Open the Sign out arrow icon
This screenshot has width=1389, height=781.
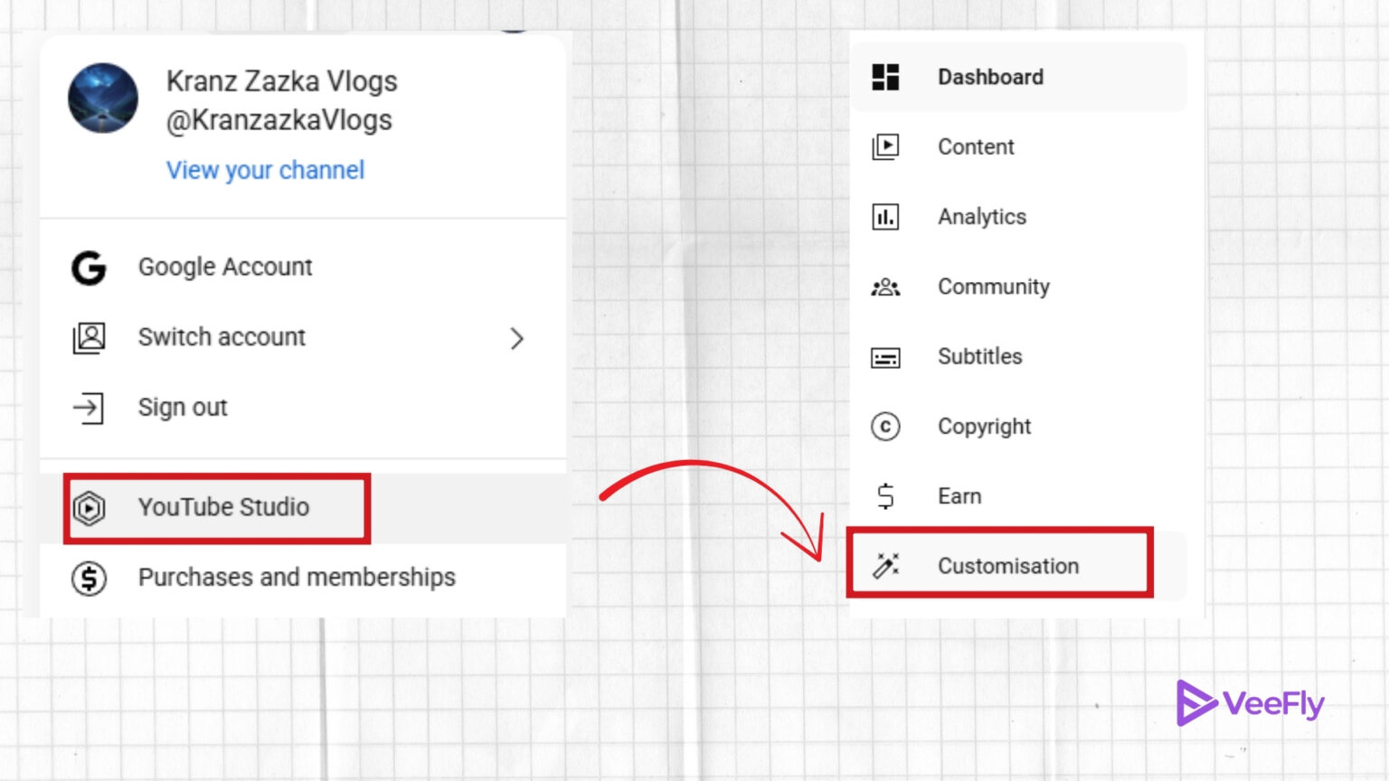point(88,407)
